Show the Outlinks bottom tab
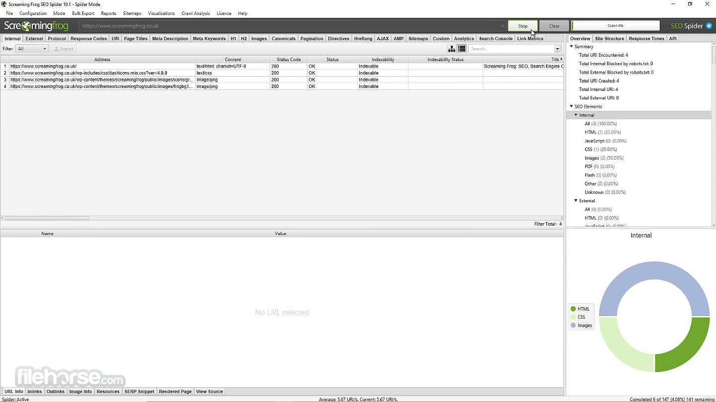This screenshot has width=716, height=402. [56, 392]
